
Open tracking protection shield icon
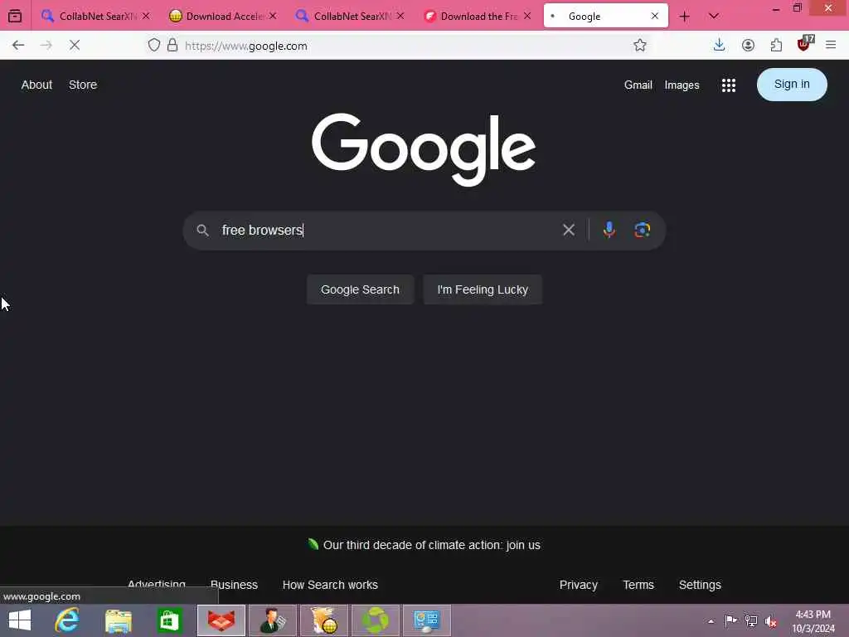[153, 46]
